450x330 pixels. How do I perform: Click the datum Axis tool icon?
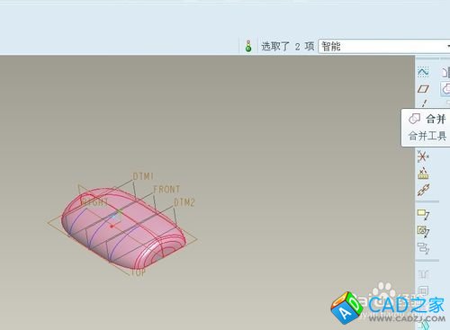tap(424, 103)
